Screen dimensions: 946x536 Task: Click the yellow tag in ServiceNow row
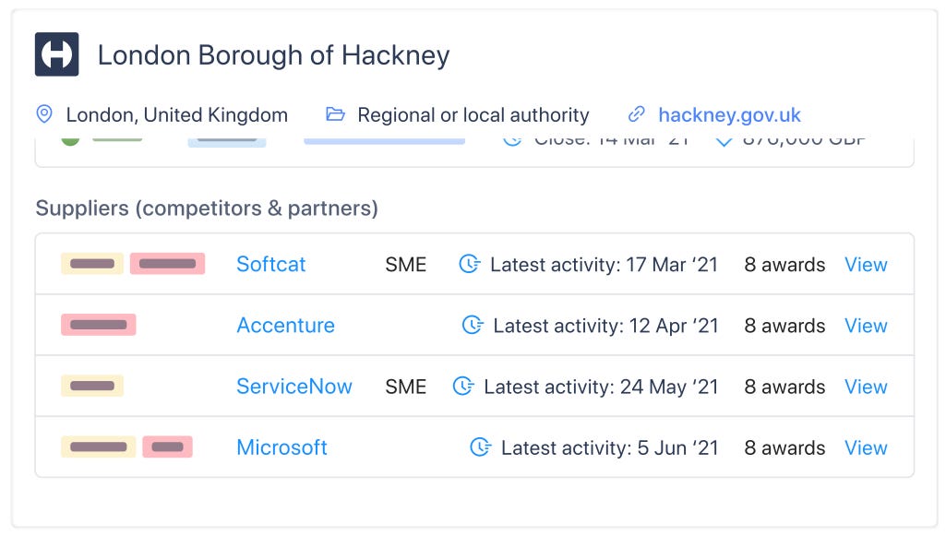point(92,386)
